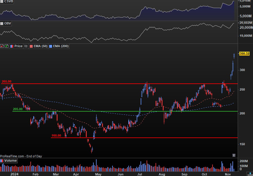Select the 205.00 green horizontal line
The height and width of the screenshot is (176, 253).
[x=125, y=111]
